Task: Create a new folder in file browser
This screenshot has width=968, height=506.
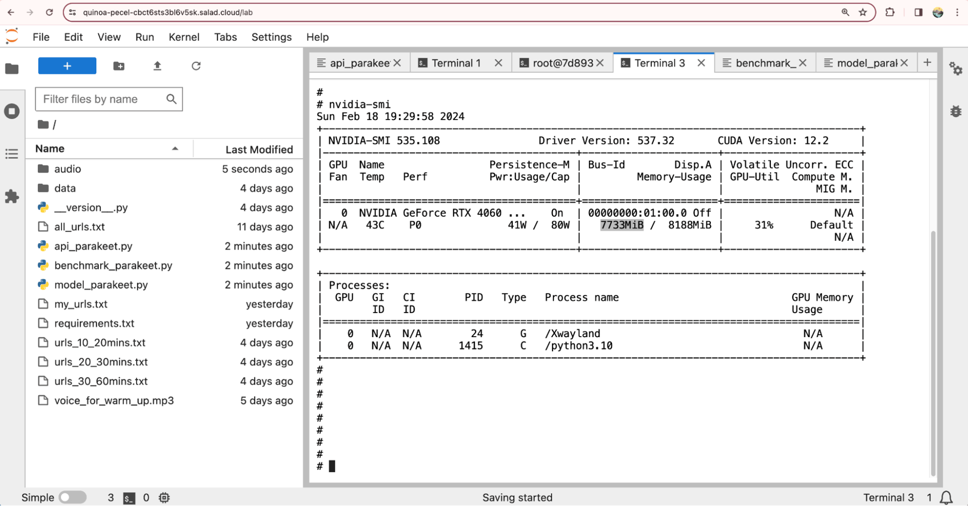Action: click(x=119, y=66)
